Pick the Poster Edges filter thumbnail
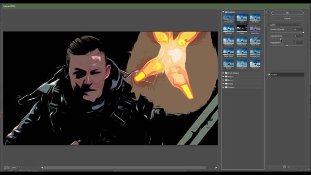Screen dimensions: 311x175 (x=228, y=52)
